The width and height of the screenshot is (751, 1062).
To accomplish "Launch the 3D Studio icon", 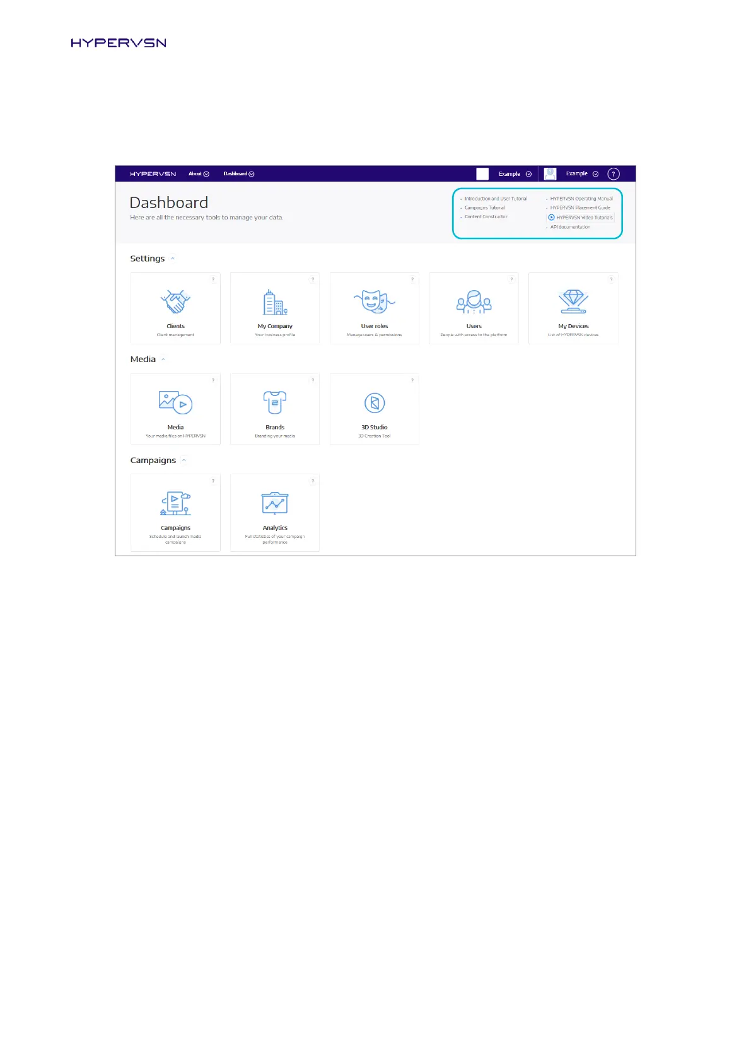I will pyautogui.click(x=375, y=403).
